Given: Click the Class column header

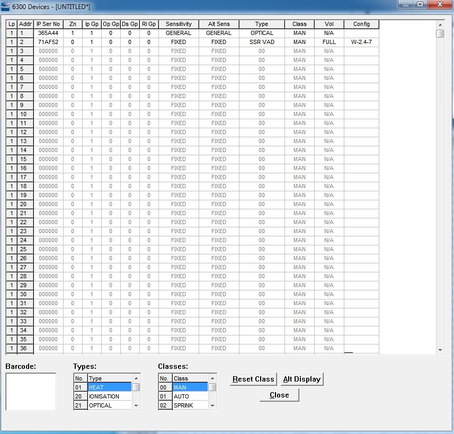Looking at the screenshot, I should [299, 24].
